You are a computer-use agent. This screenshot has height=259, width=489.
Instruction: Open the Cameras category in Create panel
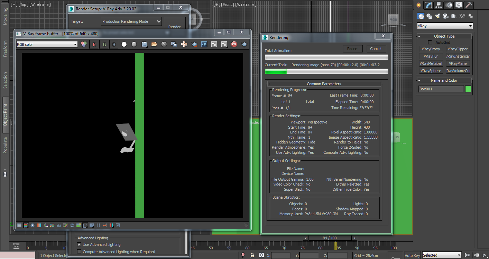tap(445, 16)
